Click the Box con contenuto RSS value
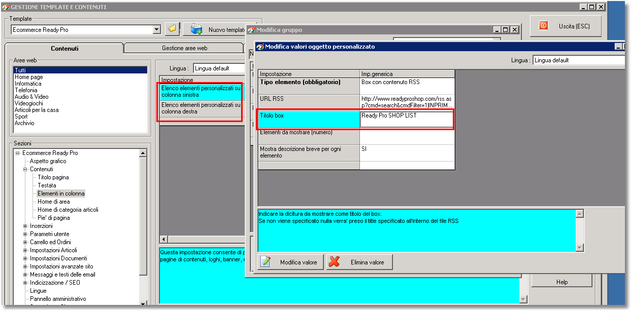Viewport: 632px width, 312px height. [407, 86]
